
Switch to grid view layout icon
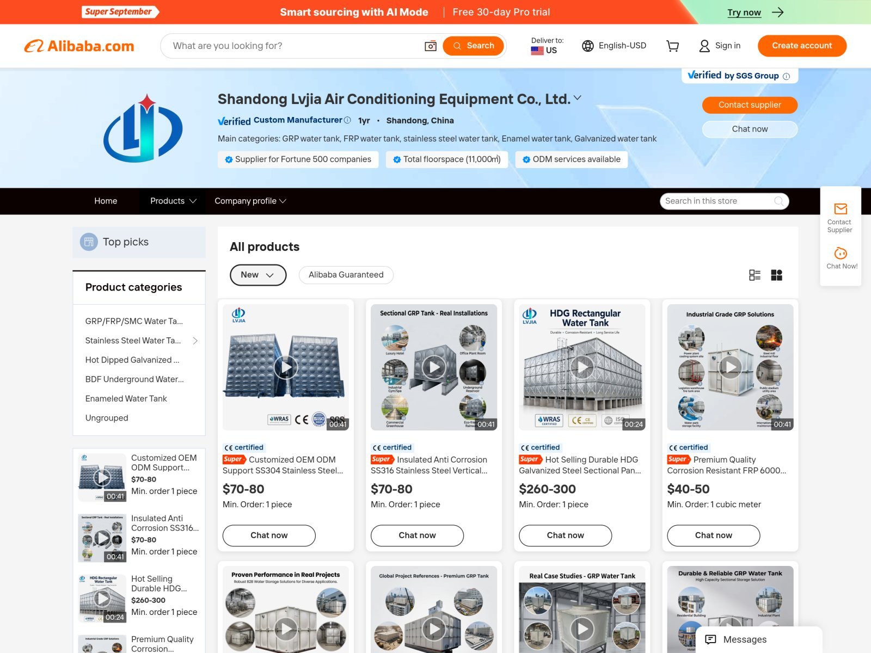777,275
